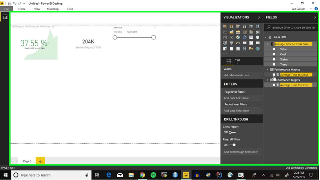Screen dimensions: 320x180
Task: Select the Waterfall chart visualization
Action: 225,38
